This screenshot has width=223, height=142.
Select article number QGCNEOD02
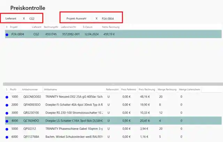pyautogui.click(x=32, y=97)
